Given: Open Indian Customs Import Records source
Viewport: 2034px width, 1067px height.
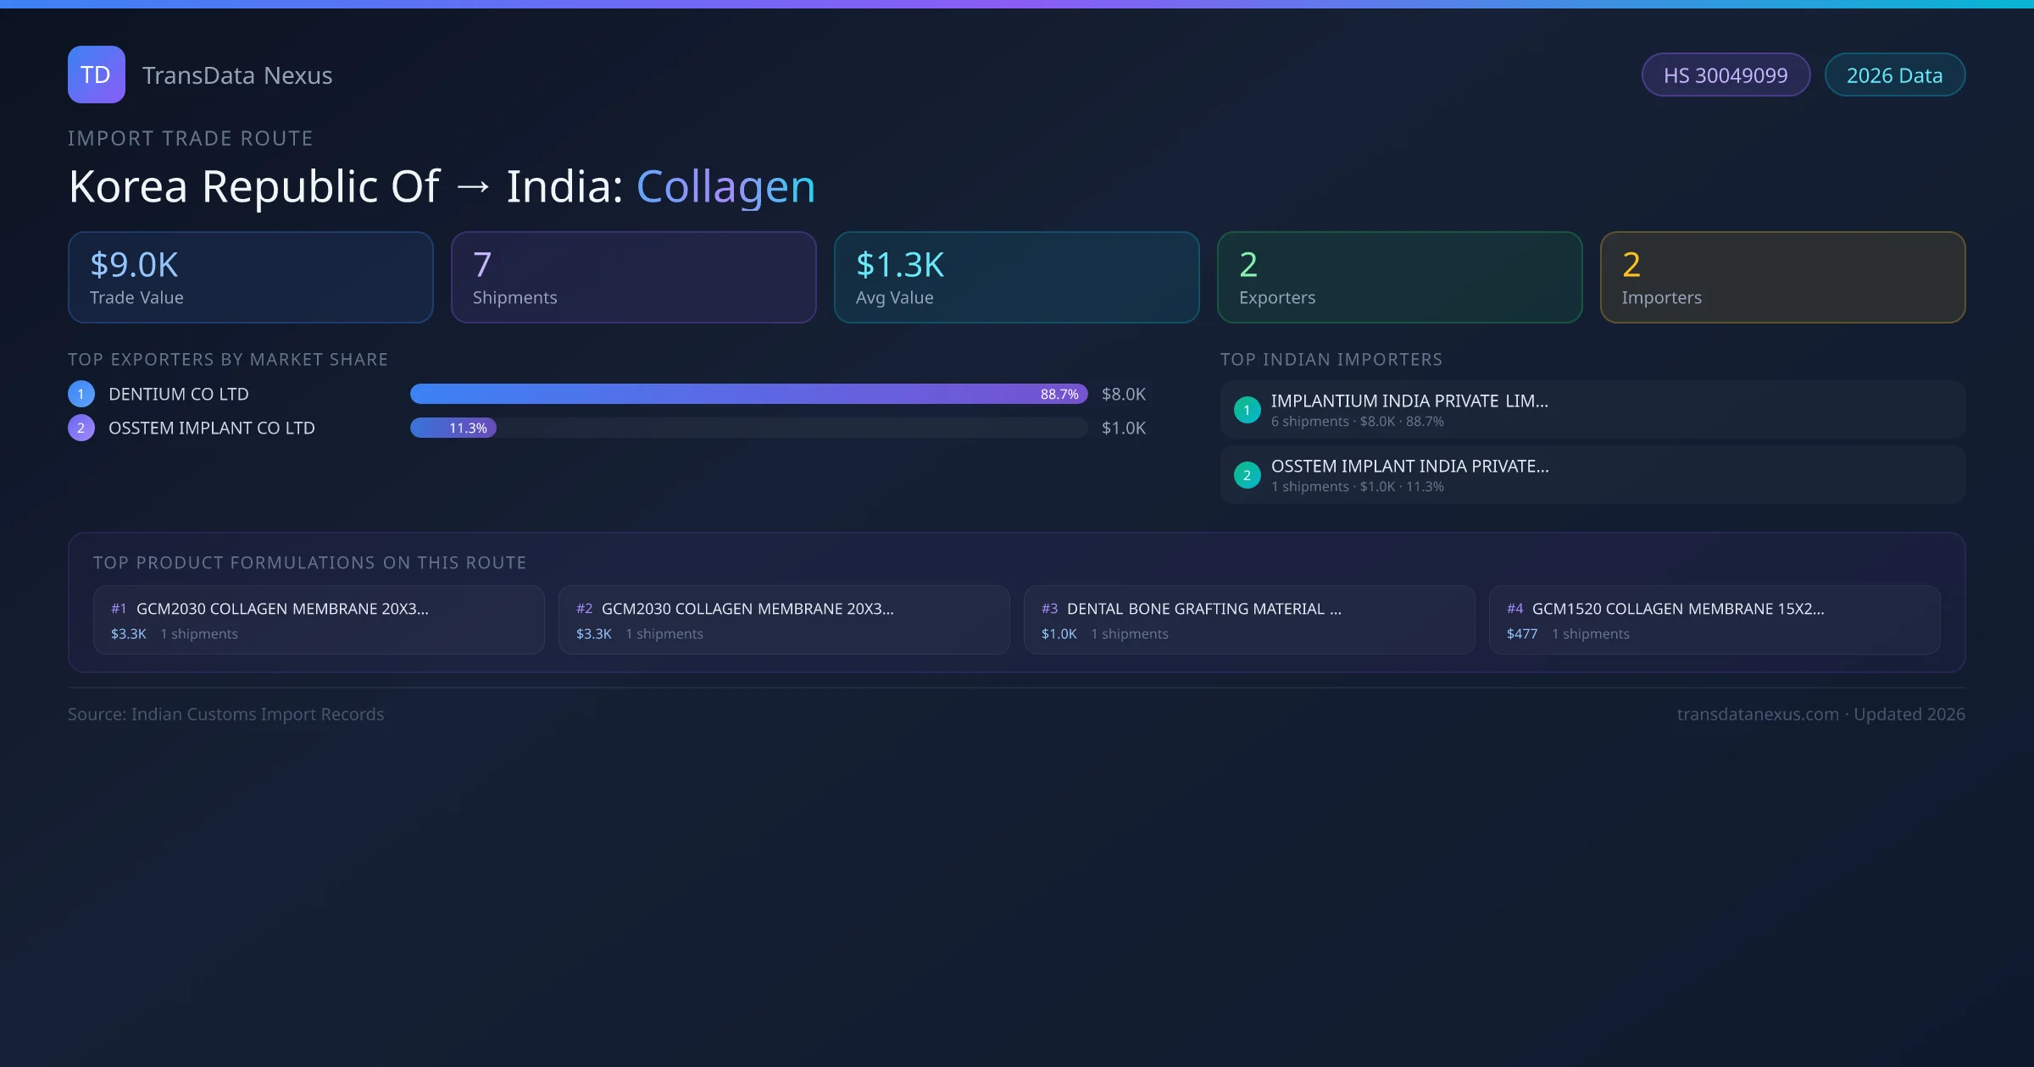Looking at the screenshot, I should pos(225,714).
